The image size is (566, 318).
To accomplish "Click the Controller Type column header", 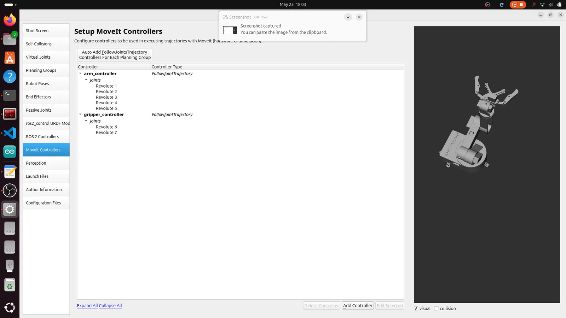I will (277, 67).
